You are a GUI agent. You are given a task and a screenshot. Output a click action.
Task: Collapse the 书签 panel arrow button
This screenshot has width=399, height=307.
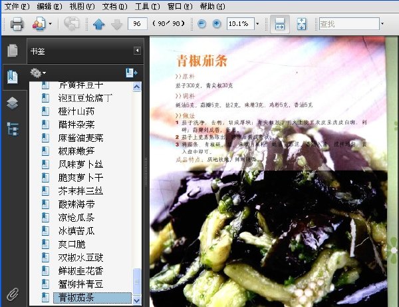point(137,51)
